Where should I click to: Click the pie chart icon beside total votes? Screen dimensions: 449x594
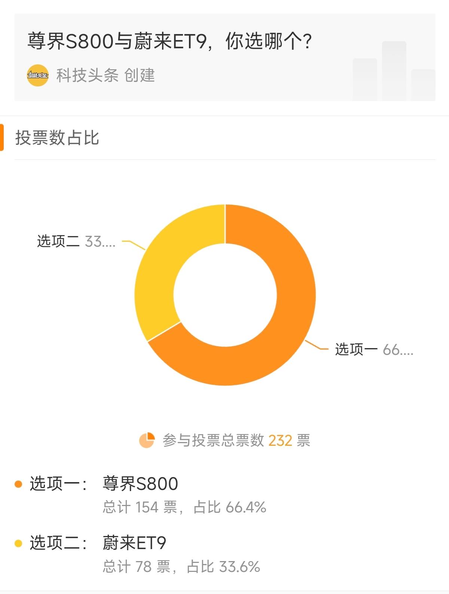[147, 440]
